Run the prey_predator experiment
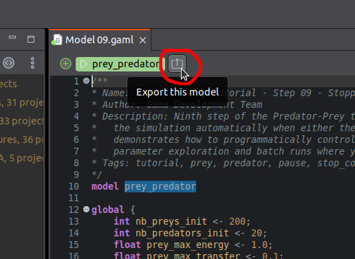This screenshot has width=355, height=259. pos(120,64)
